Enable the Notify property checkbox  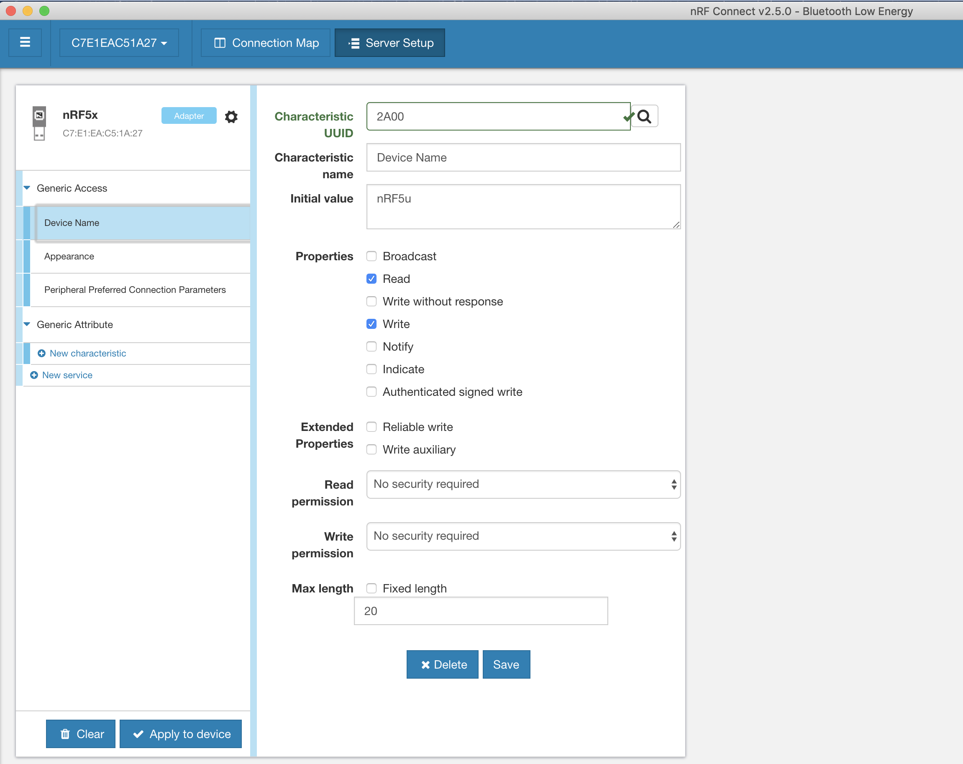tap(371, 347)
